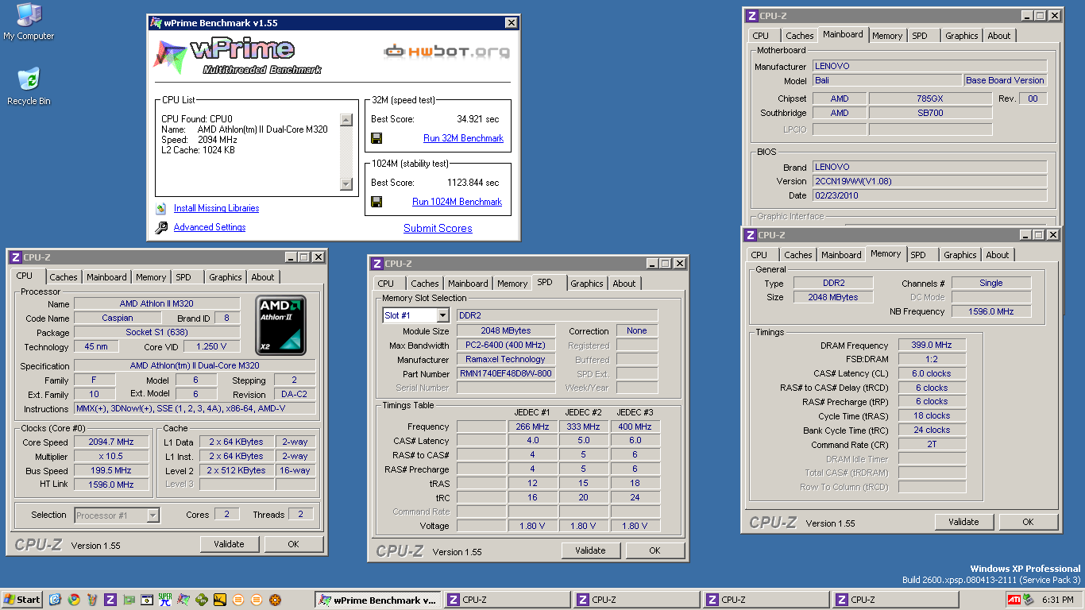Click Run 1024M Benchmark link
1085x610 pixels.
(x=457, y=202)
